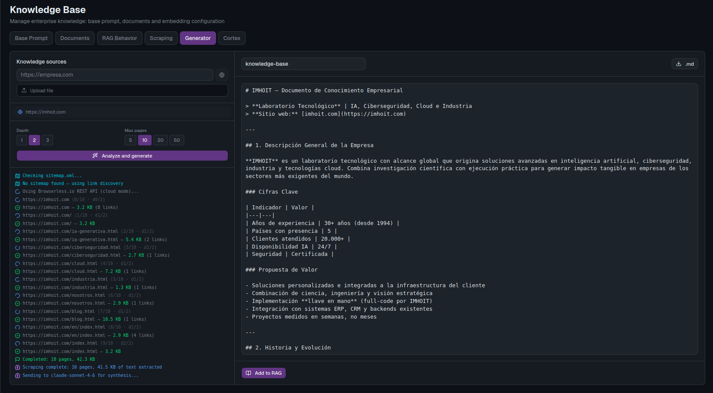
Task: Select the Generator tab
Action: point(198,38)
